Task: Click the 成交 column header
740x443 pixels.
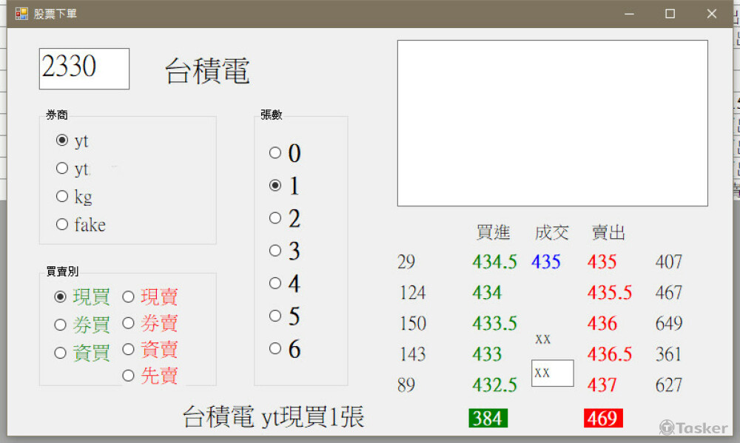Action: (x=552, y=232)
